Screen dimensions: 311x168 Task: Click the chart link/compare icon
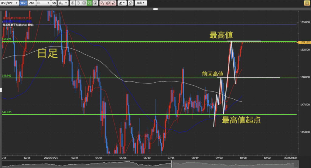54,3
